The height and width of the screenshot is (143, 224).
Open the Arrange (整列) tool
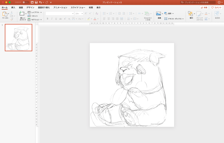click(x=191, y=14)
